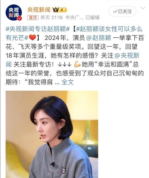Viewport: 149px width, 178px height.
Task: Open the truncated 中央广… source label
Action: click(x=74, y=18)
